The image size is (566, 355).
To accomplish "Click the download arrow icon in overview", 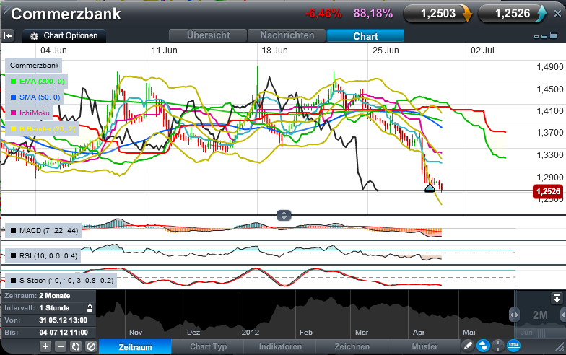I will tap(556, 299).
